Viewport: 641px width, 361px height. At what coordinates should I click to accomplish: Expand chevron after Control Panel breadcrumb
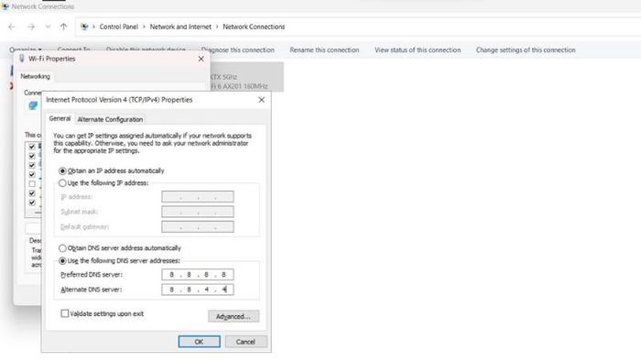(x=144, y=27)
